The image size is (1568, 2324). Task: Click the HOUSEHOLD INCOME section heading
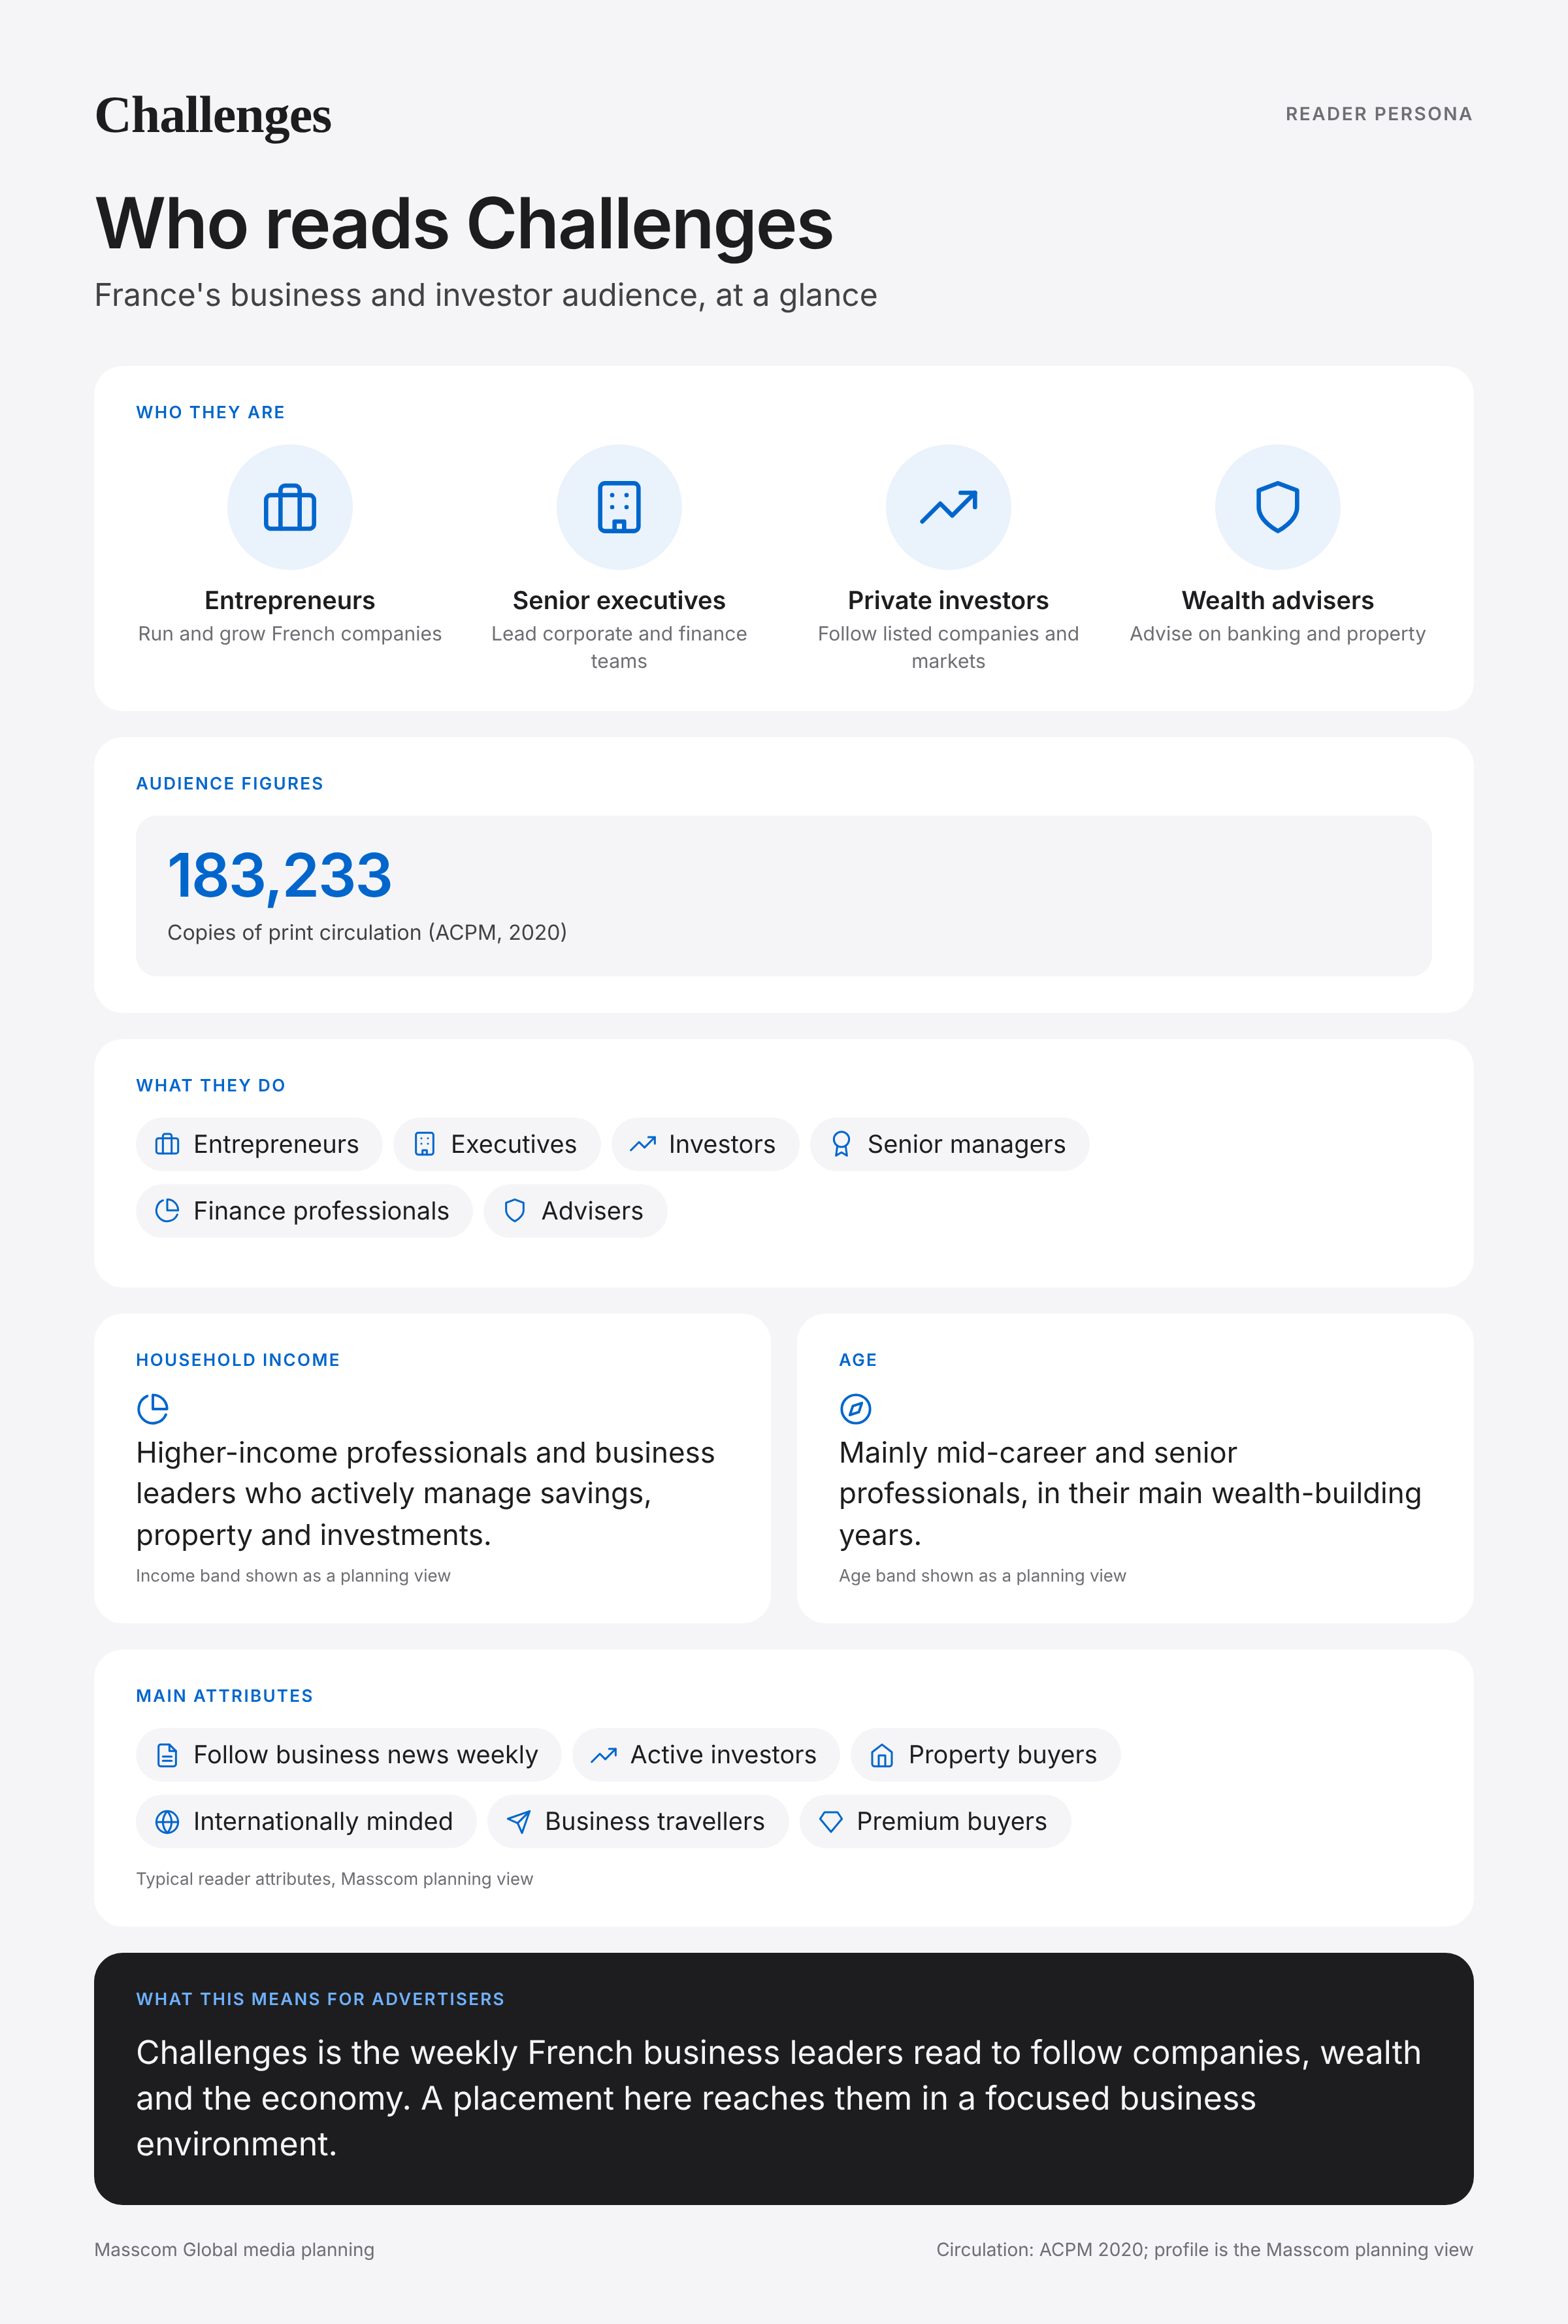coord(238,1360)
